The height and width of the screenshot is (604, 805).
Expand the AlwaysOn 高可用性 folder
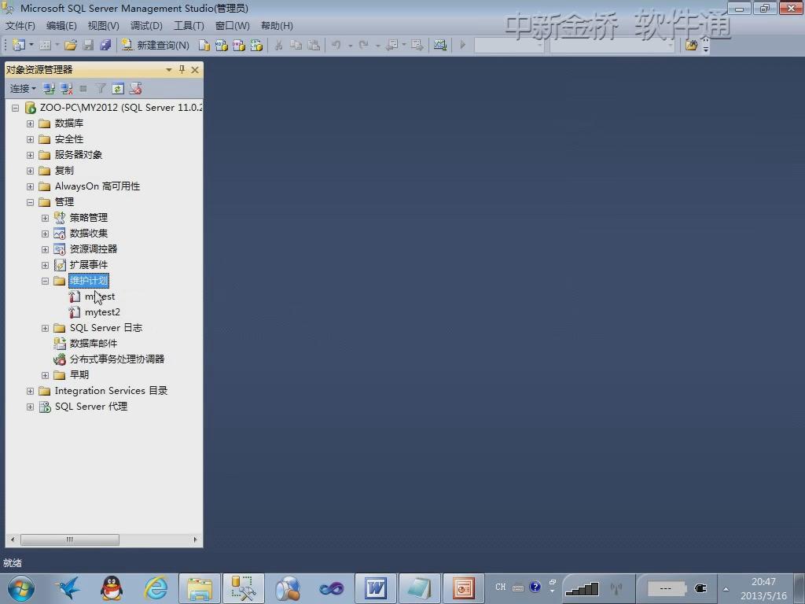click(31, 186)
